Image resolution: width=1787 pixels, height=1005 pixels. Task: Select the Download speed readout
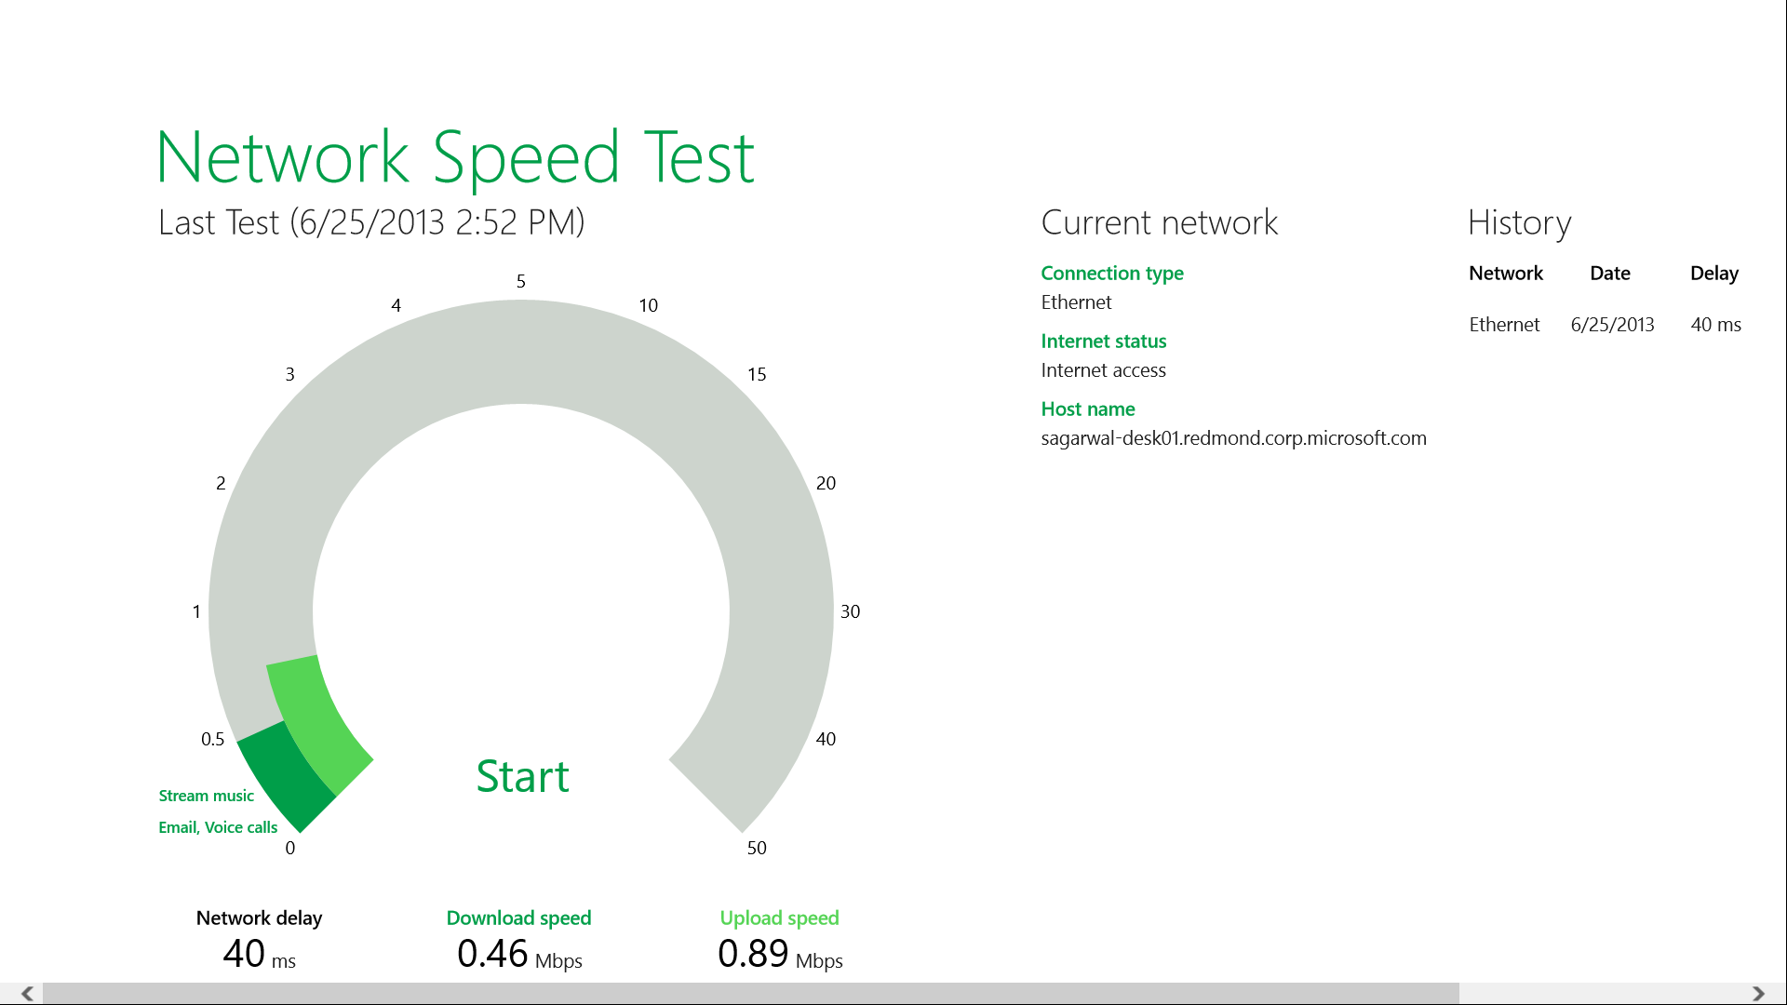tap(518, 938)
